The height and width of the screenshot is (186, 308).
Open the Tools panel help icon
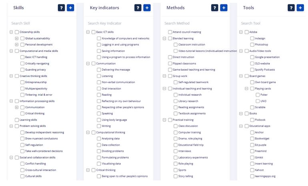(291, 8)
